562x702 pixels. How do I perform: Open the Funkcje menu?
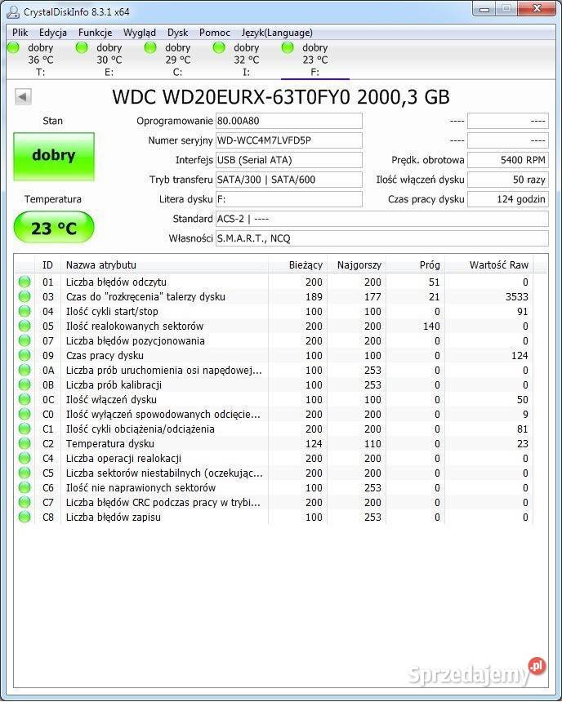point(95,33)
